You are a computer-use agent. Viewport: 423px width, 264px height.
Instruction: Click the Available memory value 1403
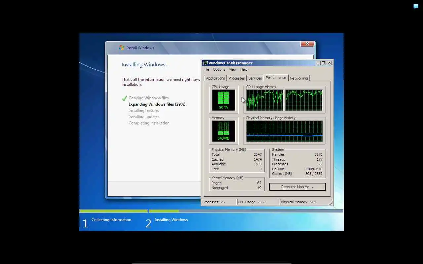[x=258, y=164]
